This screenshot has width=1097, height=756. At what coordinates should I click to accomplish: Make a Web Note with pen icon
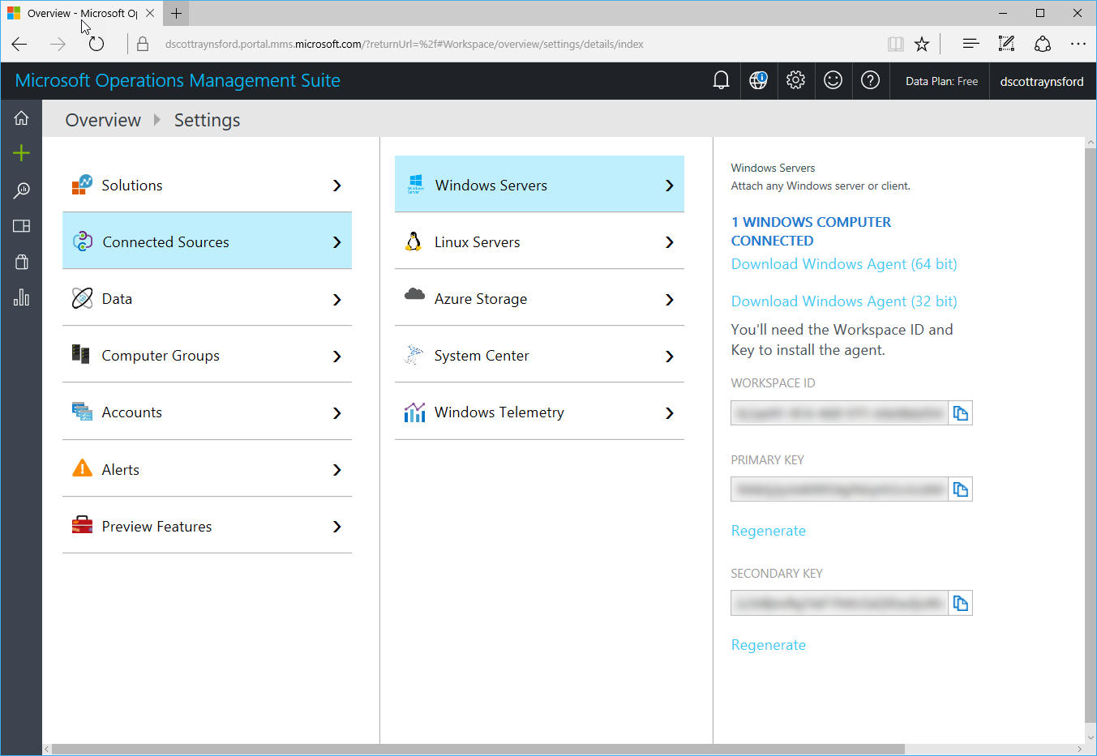(x=1006, y=44)
